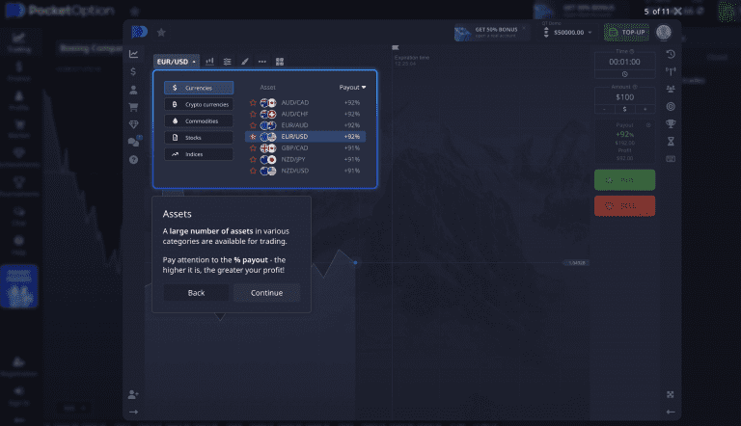Open the achievements diamond icon
This screenshot has width=741, height=426.
tap(134, 124)
